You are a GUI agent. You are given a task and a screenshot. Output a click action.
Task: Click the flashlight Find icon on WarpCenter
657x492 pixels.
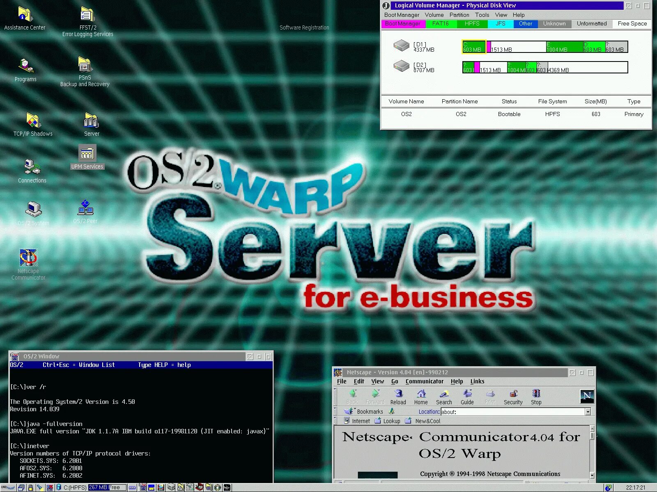pos(40,487)
